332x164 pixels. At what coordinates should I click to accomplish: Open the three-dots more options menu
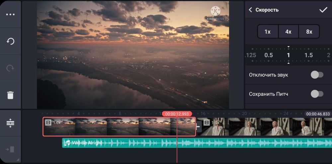coord(10,14)
